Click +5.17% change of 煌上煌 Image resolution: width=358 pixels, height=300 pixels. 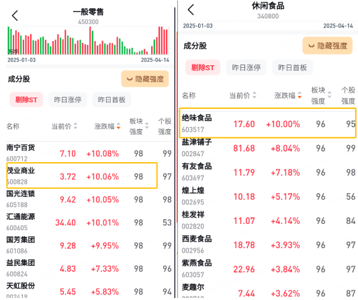(x=285, y=196)
